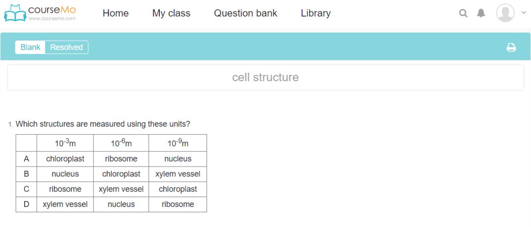Click the www.coursemo.com link text
Screen dimensions: 531x227
click(x=52, y=19)
